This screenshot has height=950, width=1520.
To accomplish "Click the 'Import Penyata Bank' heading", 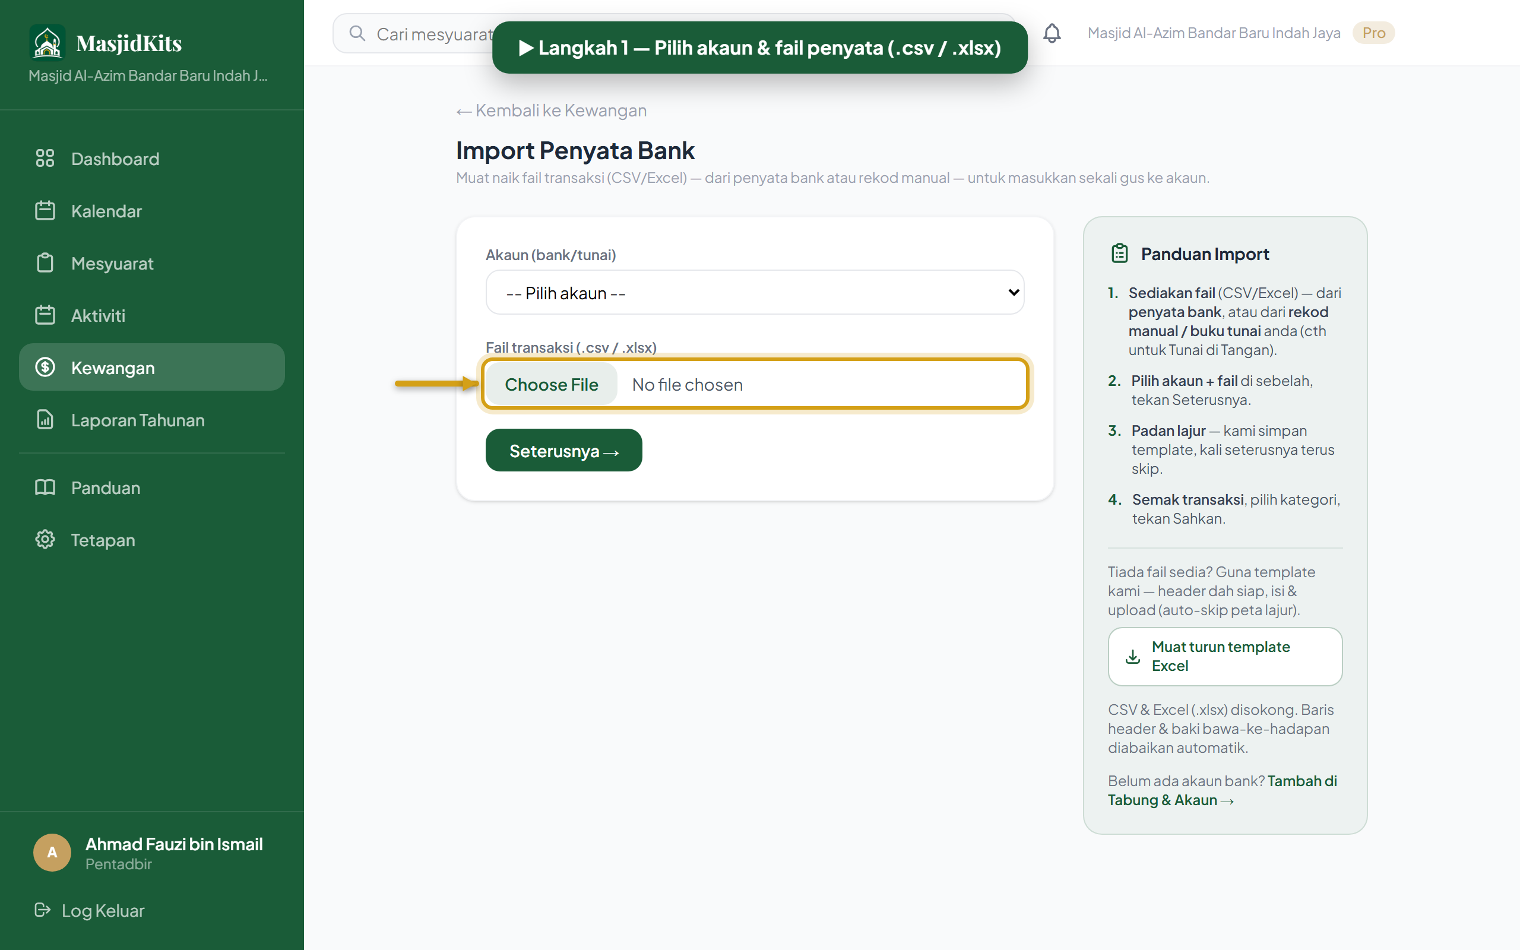I will click(575, 150).
